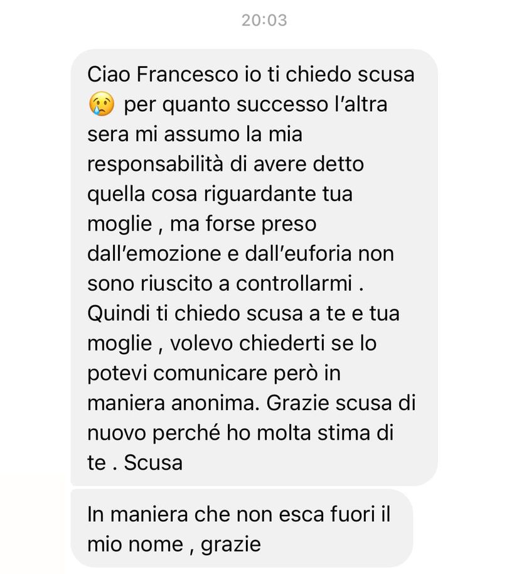Click 'volevo chiederti se lo' text

tap(274, 344)
